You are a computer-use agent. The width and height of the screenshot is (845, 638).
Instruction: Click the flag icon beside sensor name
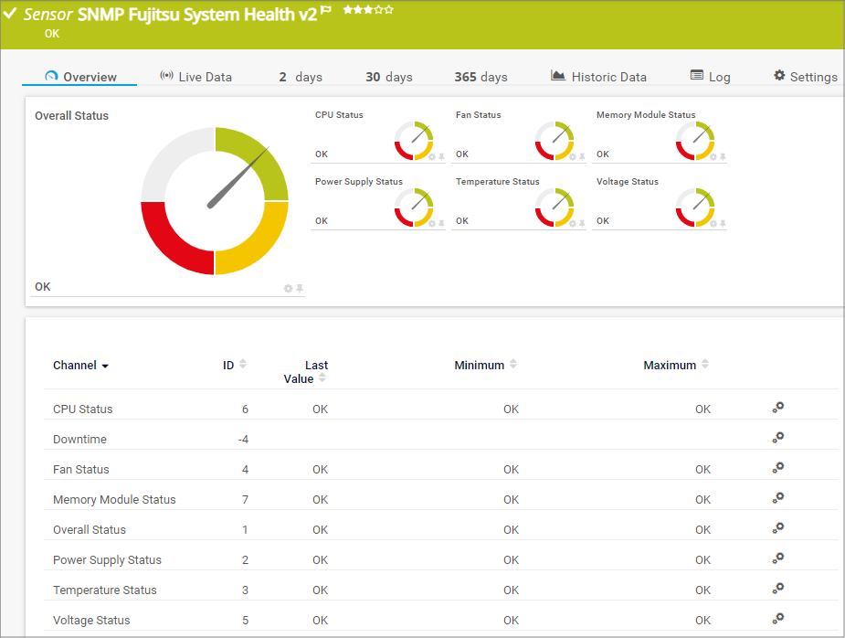pos(326,11)
